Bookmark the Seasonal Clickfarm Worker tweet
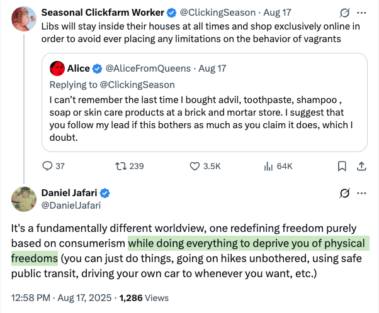379x313 pixels. point(342,167)
